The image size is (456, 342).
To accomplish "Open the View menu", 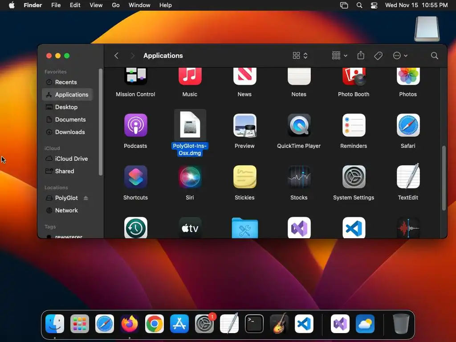I will pyautogui.click(x=96, y=5).
